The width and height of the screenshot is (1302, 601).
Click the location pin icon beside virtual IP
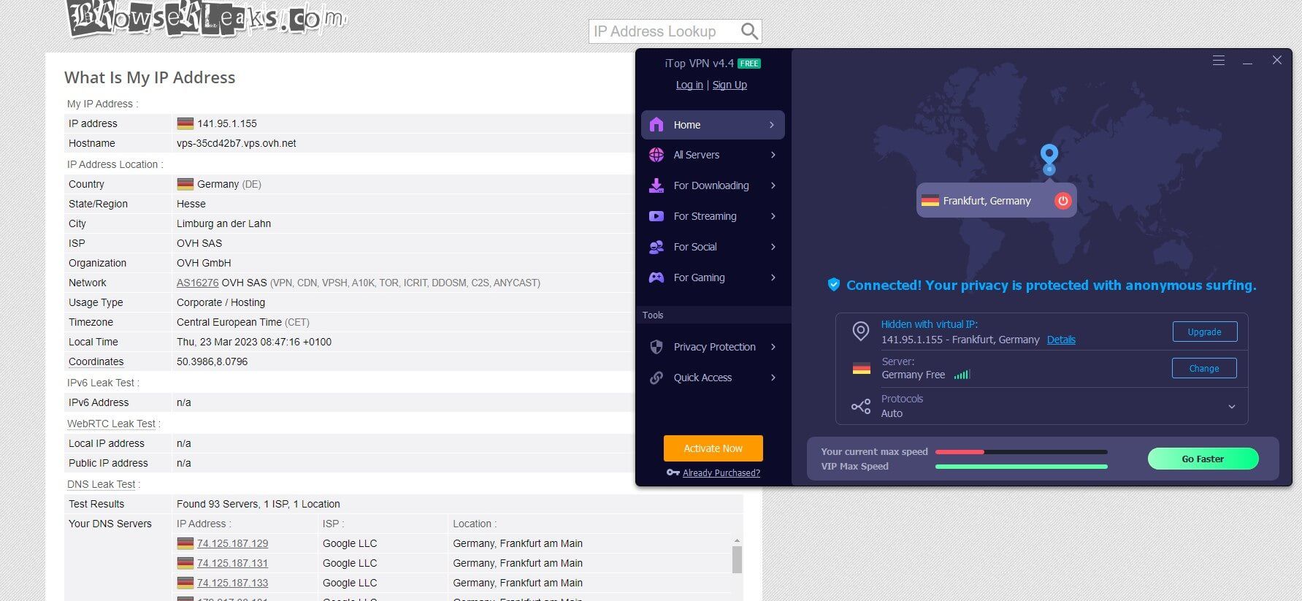pos(861,332)
